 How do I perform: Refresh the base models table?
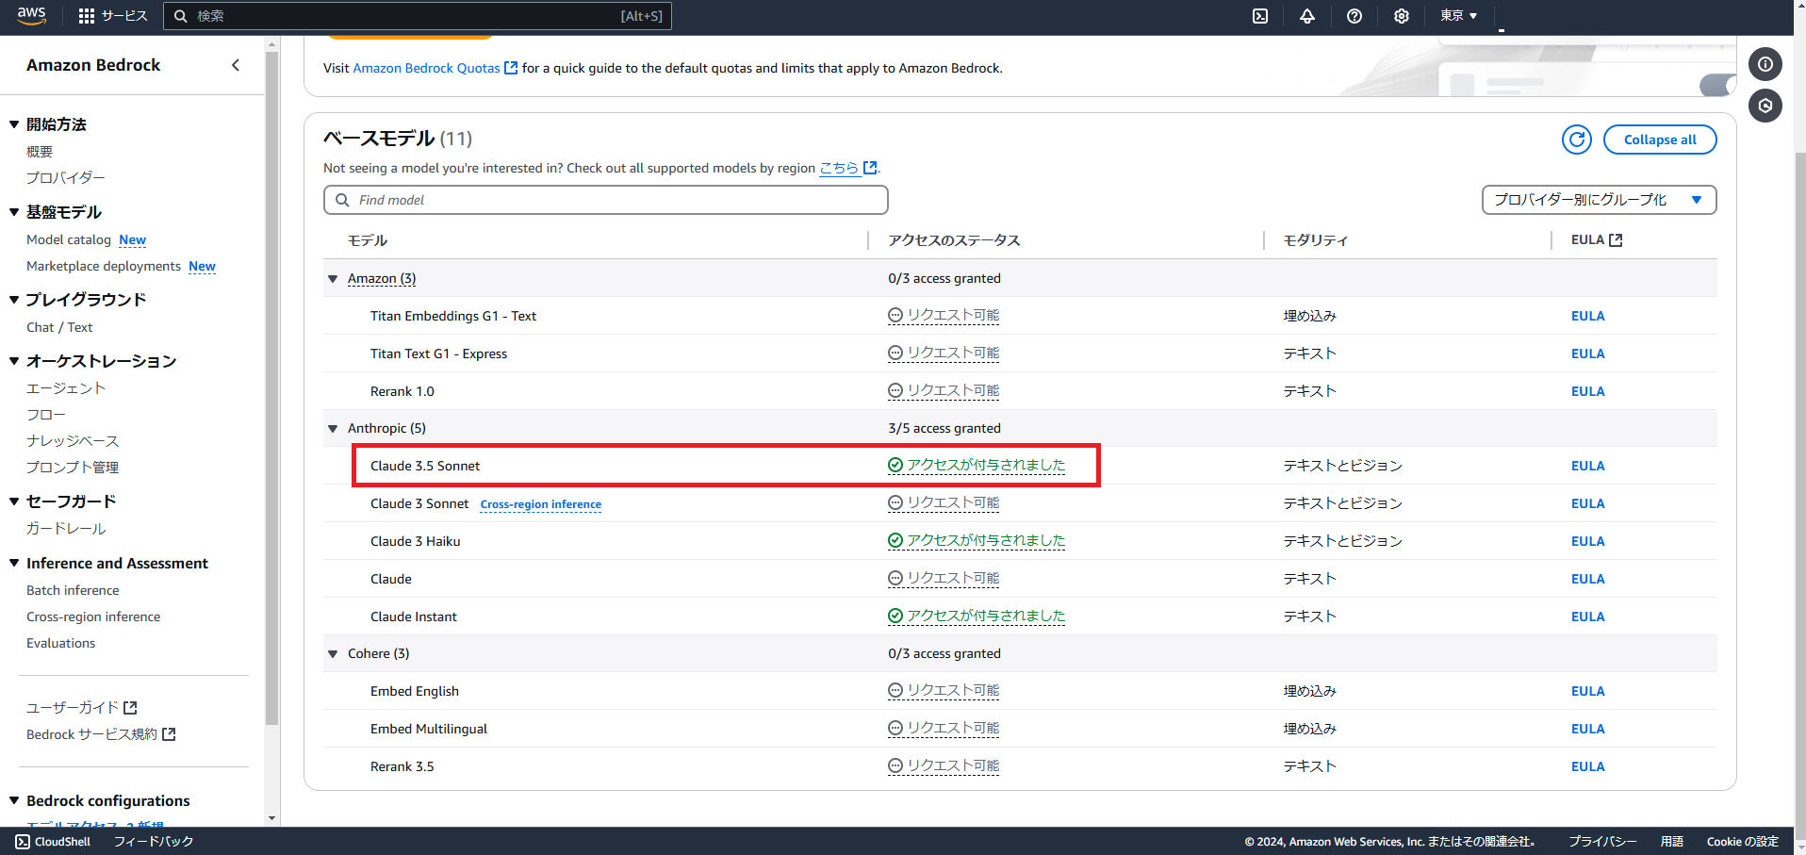point(1577,140)
